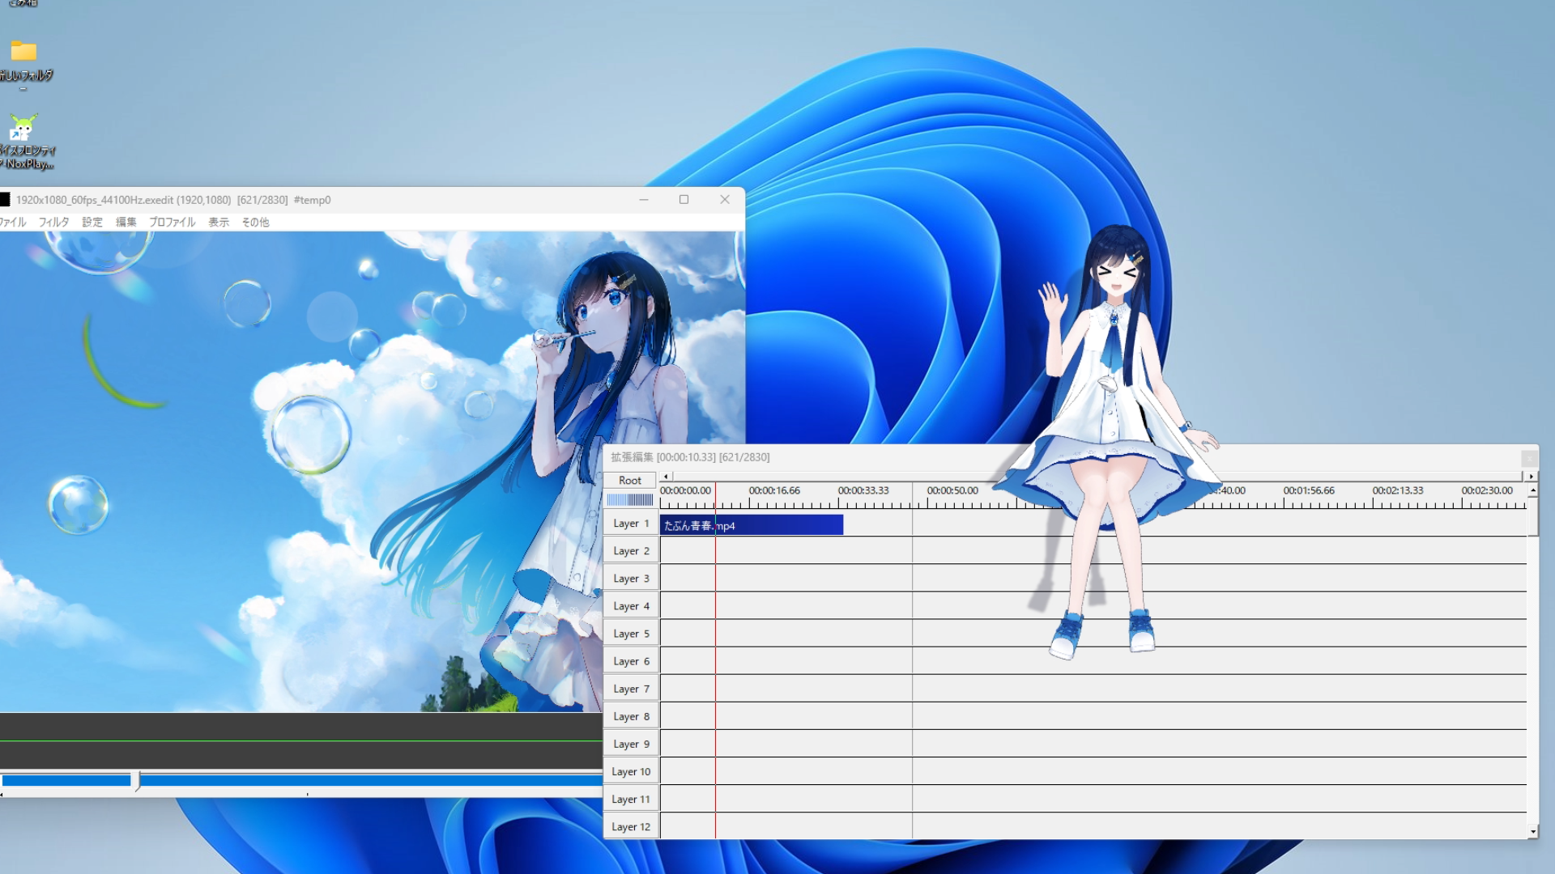
Task: Click the layer list scroll-down arrow
Action: pyautogui.click(x=1532, y=831)
